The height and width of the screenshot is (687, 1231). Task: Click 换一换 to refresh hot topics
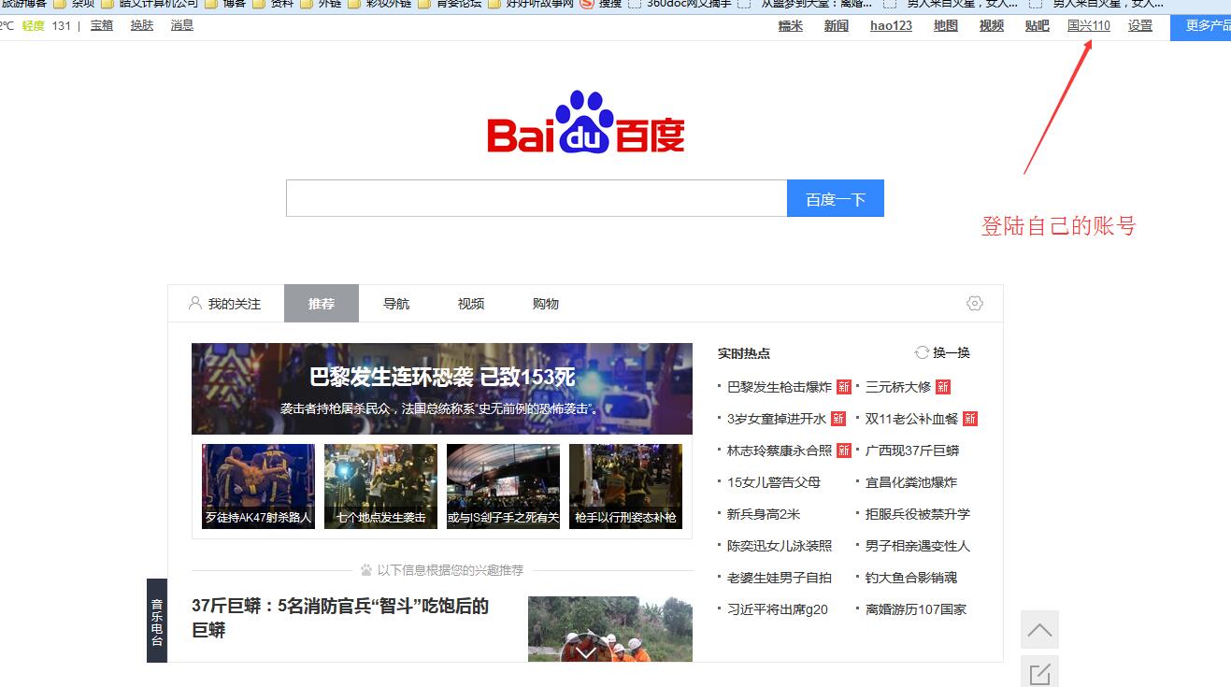(952, 352)
